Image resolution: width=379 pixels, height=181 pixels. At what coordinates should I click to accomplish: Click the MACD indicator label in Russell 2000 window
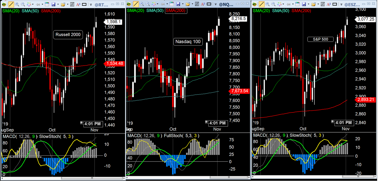click(20, 136)
